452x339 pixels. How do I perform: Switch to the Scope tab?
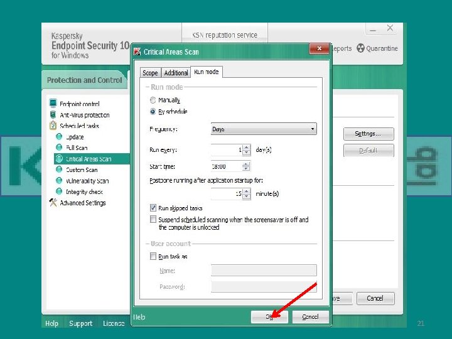150,73
